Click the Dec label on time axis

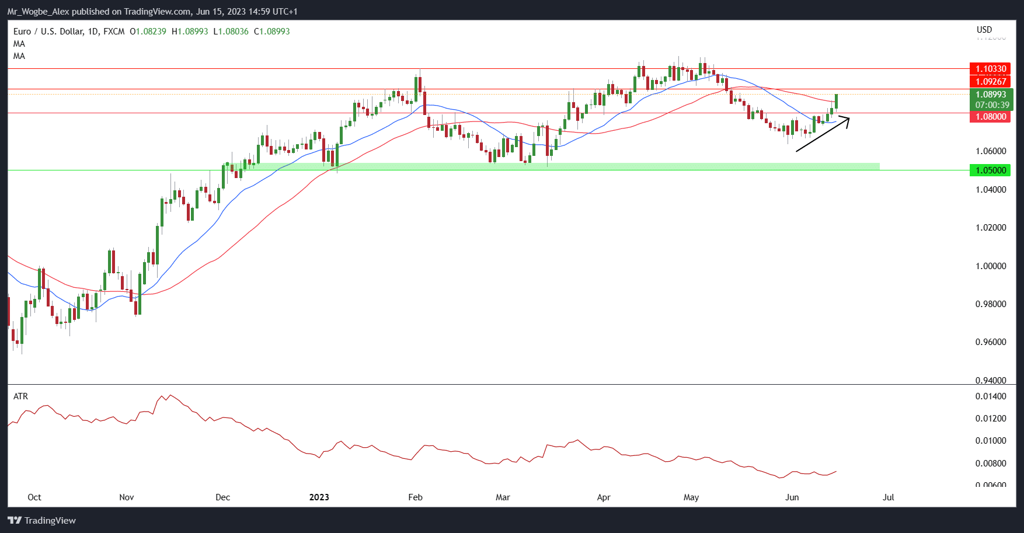click(x=223, y=497)
